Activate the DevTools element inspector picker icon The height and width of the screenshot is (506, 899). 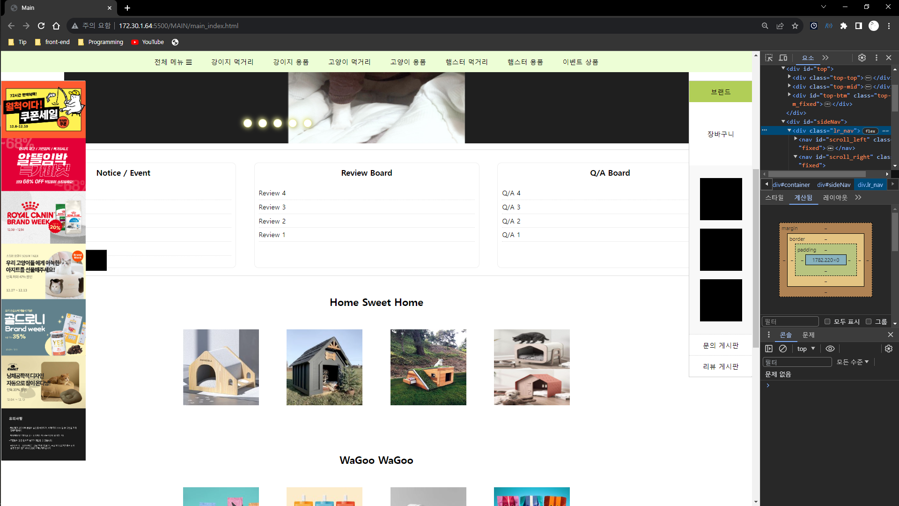[x=769, y=58]
